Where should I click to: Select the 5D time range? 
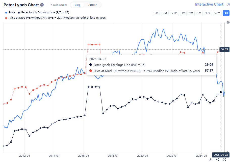[x=156, y=13]
